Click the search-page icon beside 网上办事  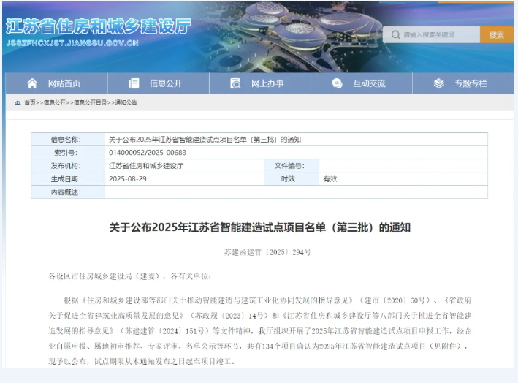coord(236,83)
